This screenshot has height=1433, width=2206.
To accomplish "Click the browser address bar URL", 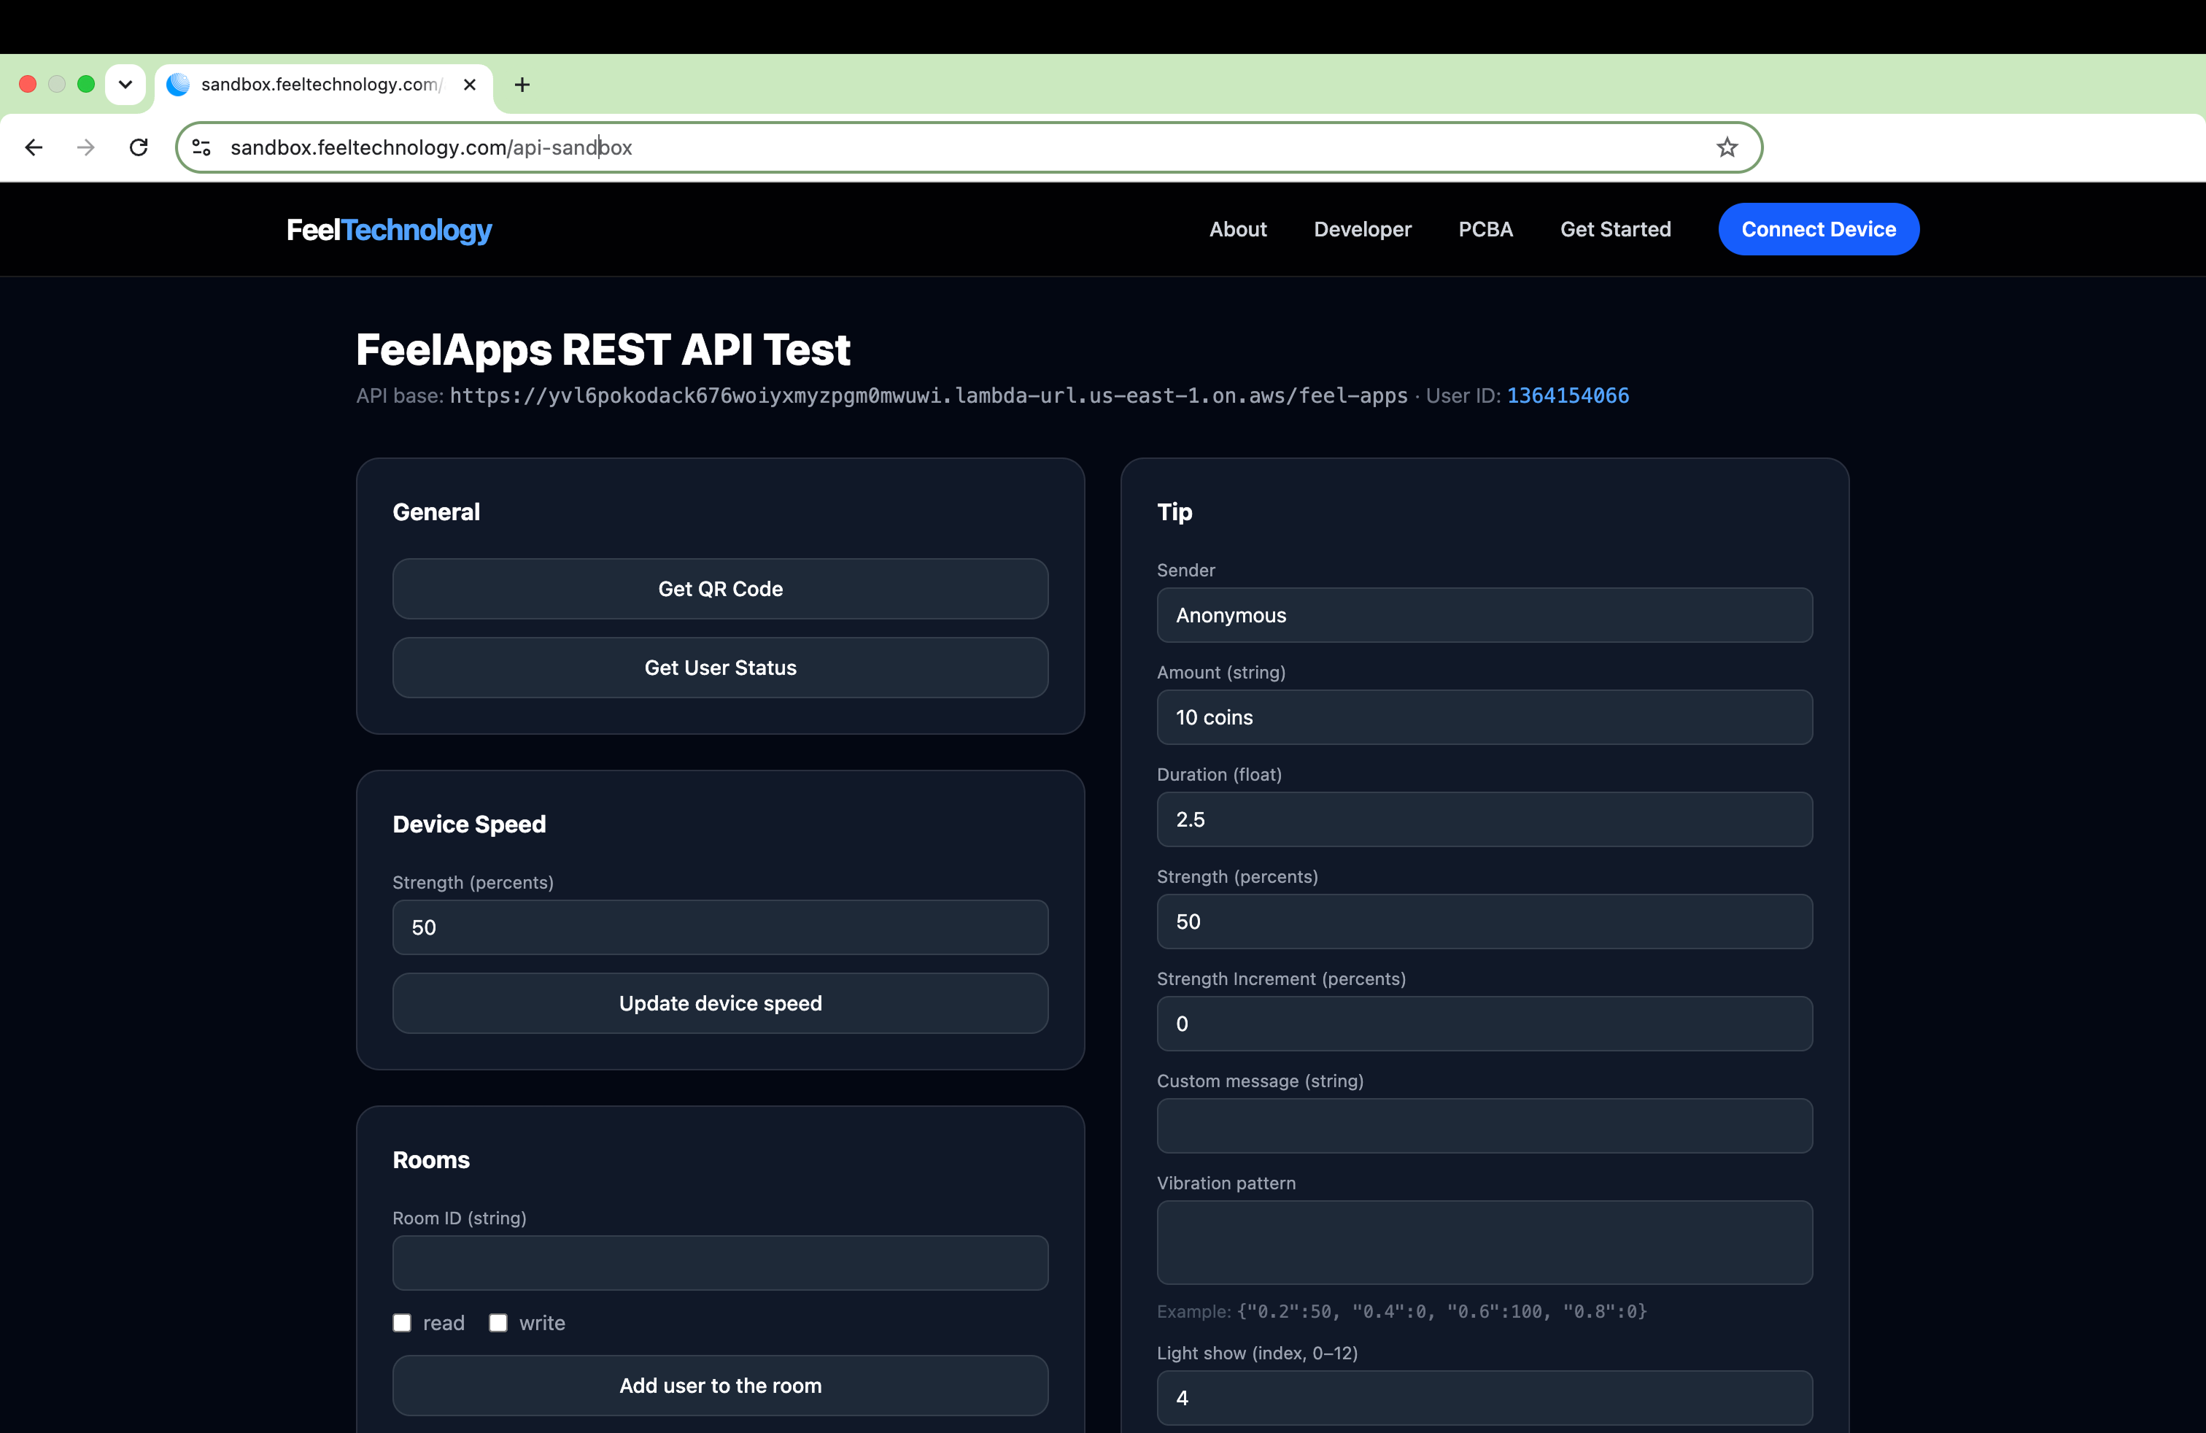I will tap(431, 147).
